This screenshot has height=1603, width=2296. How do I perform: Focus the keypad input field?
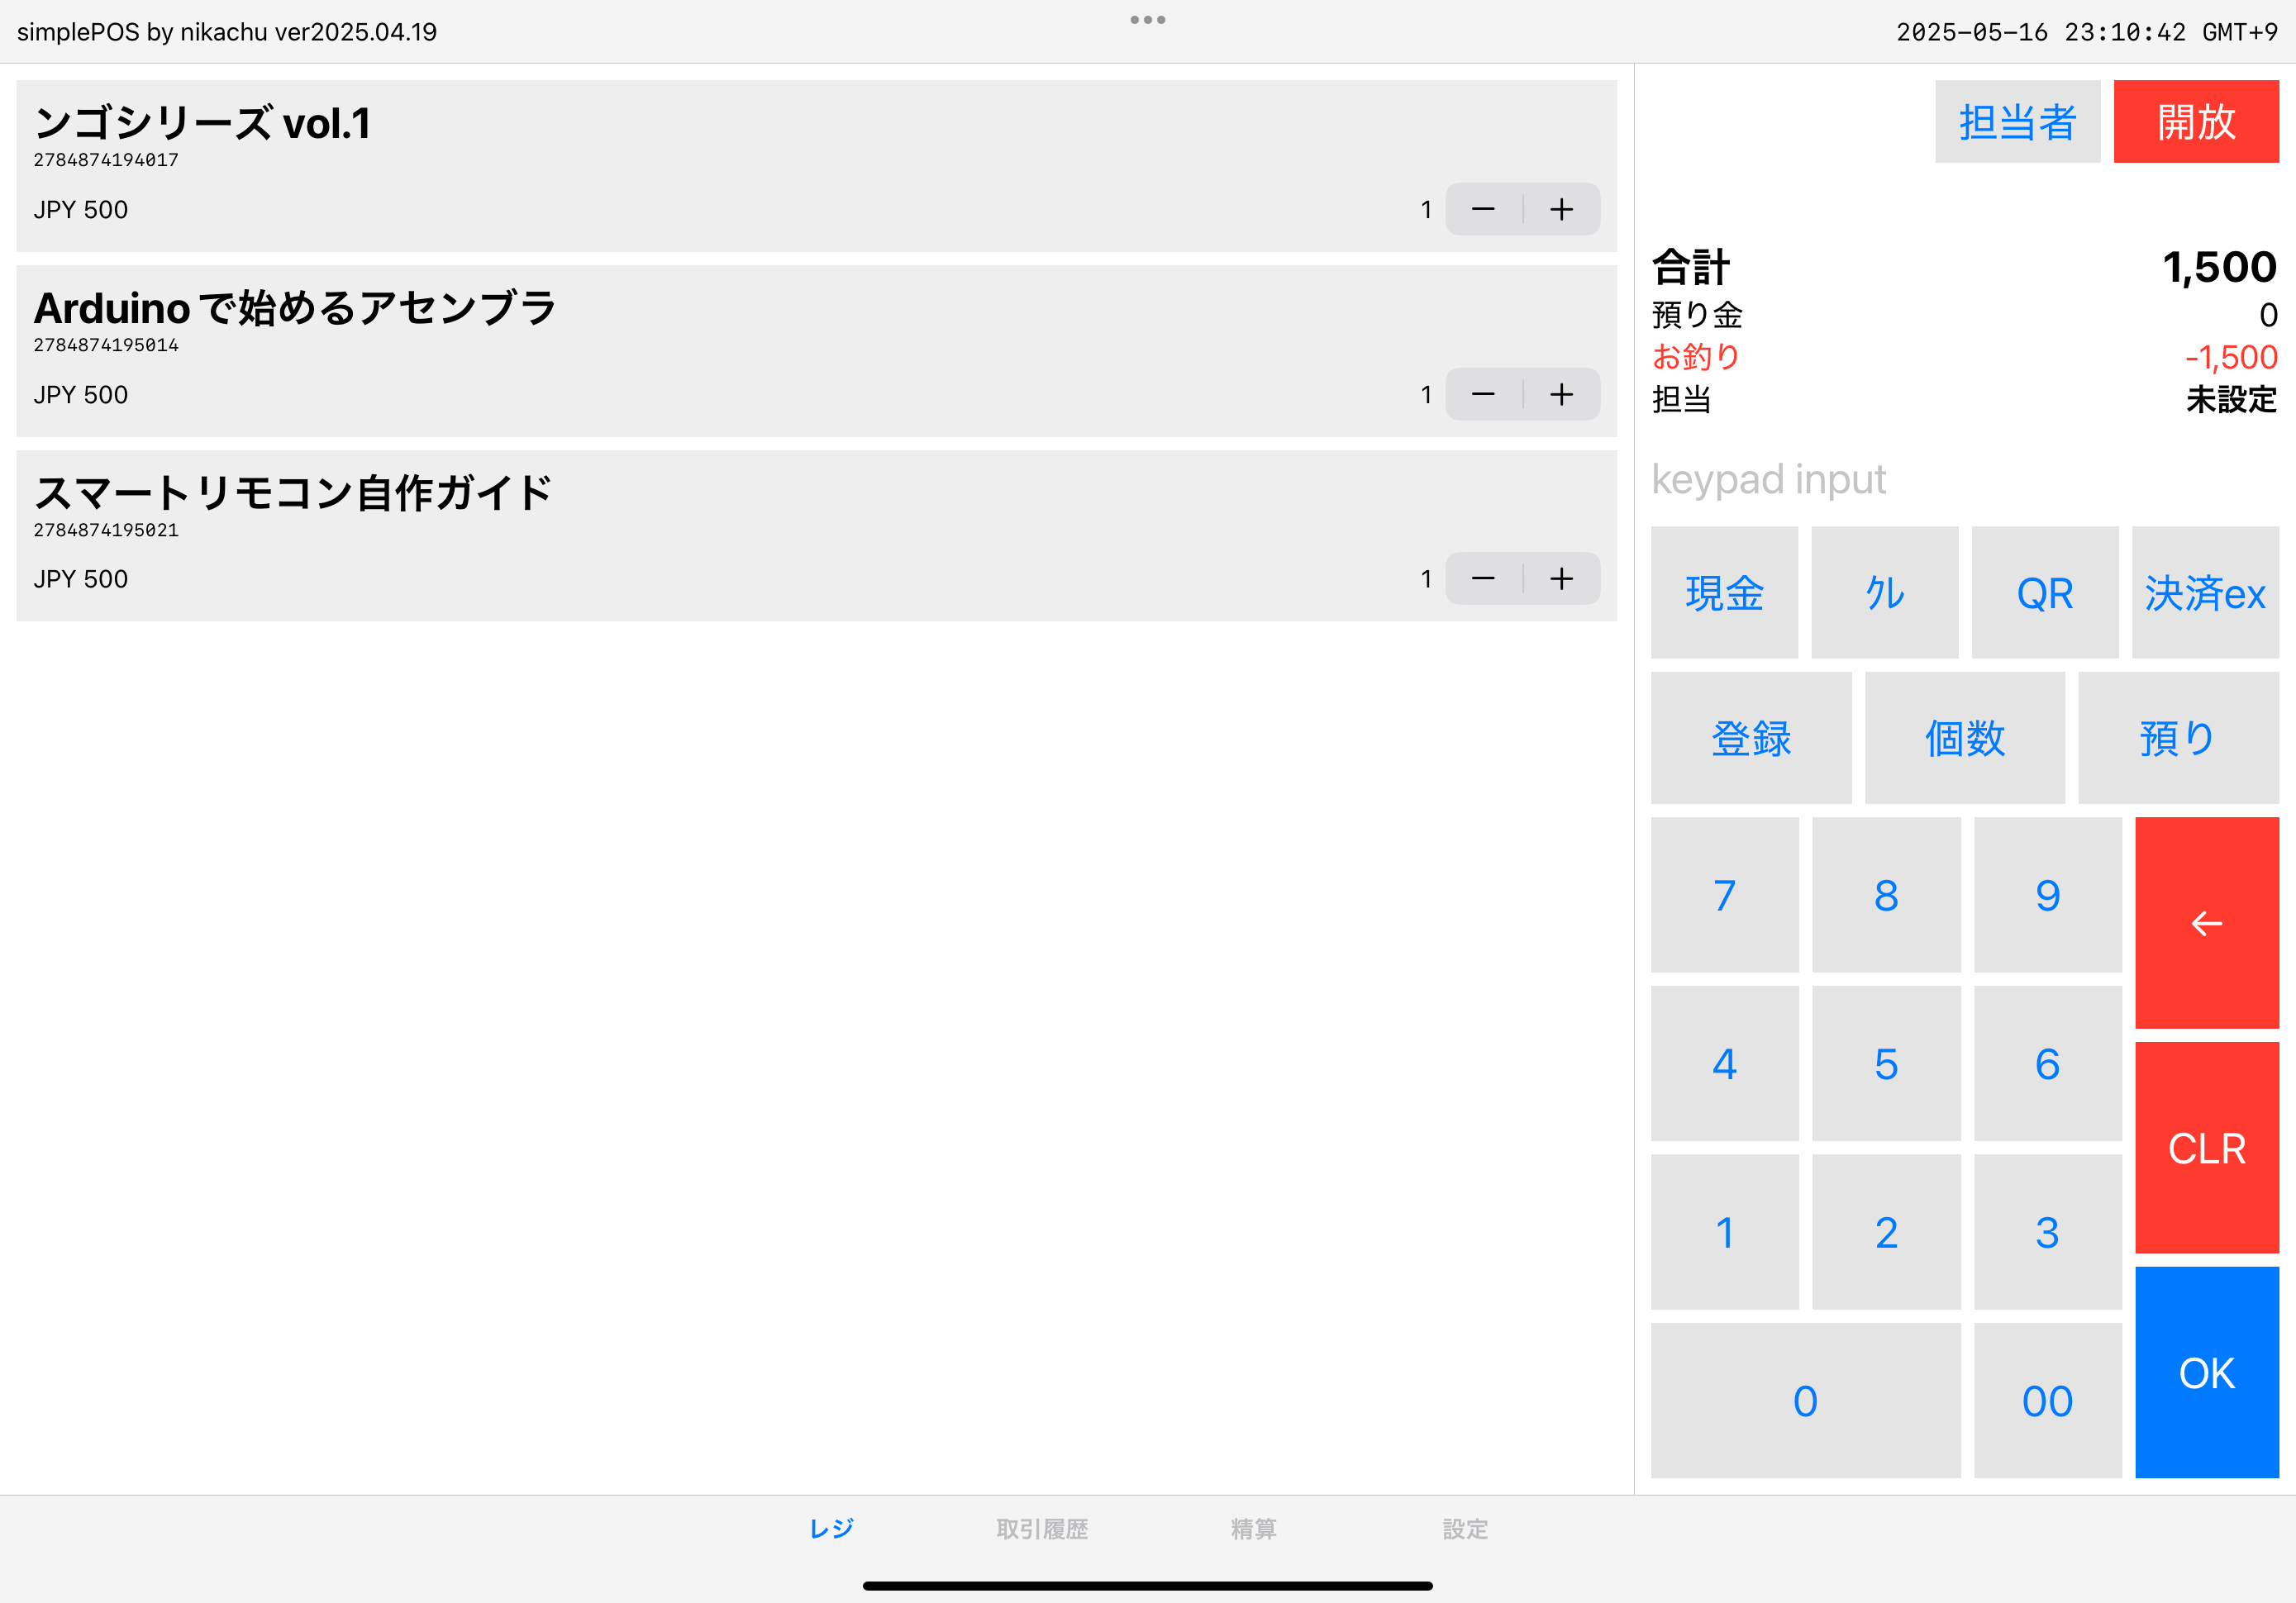tap(1964, 479)
